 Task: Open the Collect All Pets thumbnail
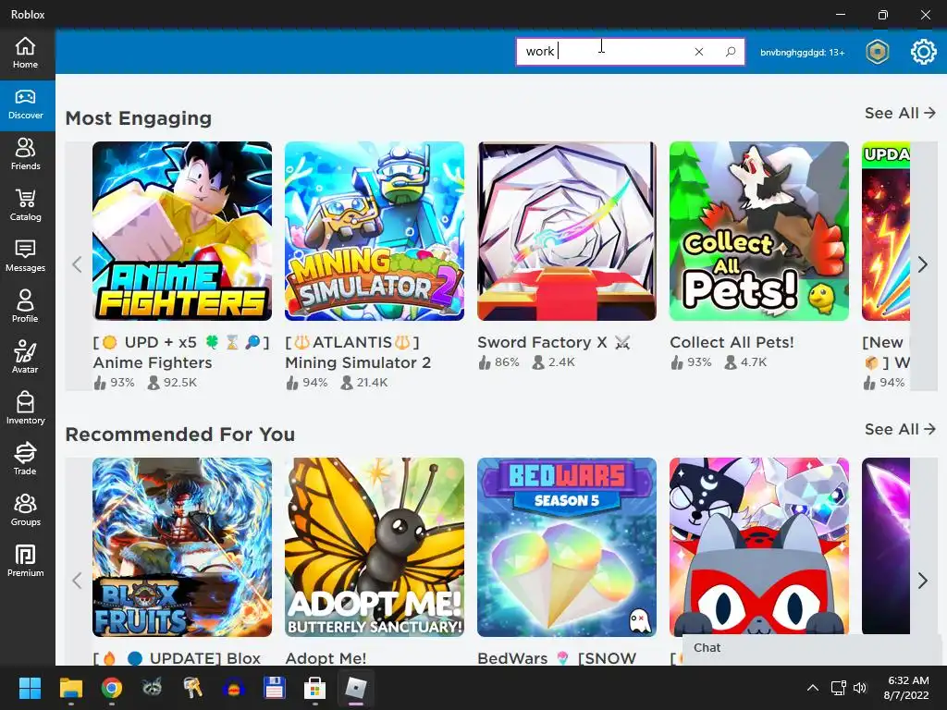point(759,231)
